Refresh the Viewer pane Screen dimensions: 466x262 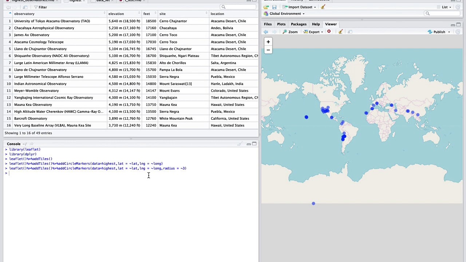coord(458,32)
